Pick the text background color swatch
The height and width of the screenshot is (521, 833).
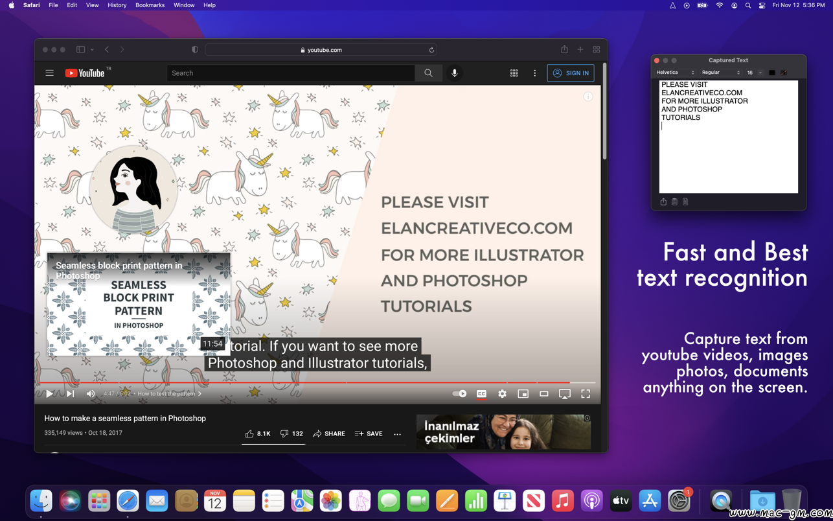784,73
